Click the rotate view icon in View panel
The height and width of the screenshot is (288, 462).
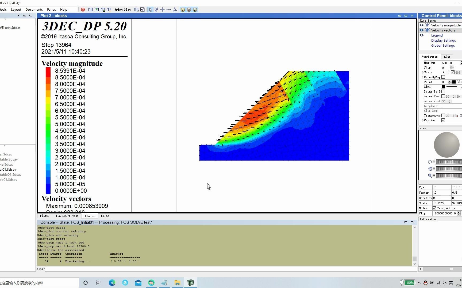[430, 162]
